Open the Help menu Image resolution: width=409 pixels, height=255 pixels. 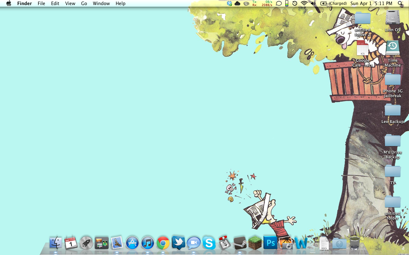(120, 4)
